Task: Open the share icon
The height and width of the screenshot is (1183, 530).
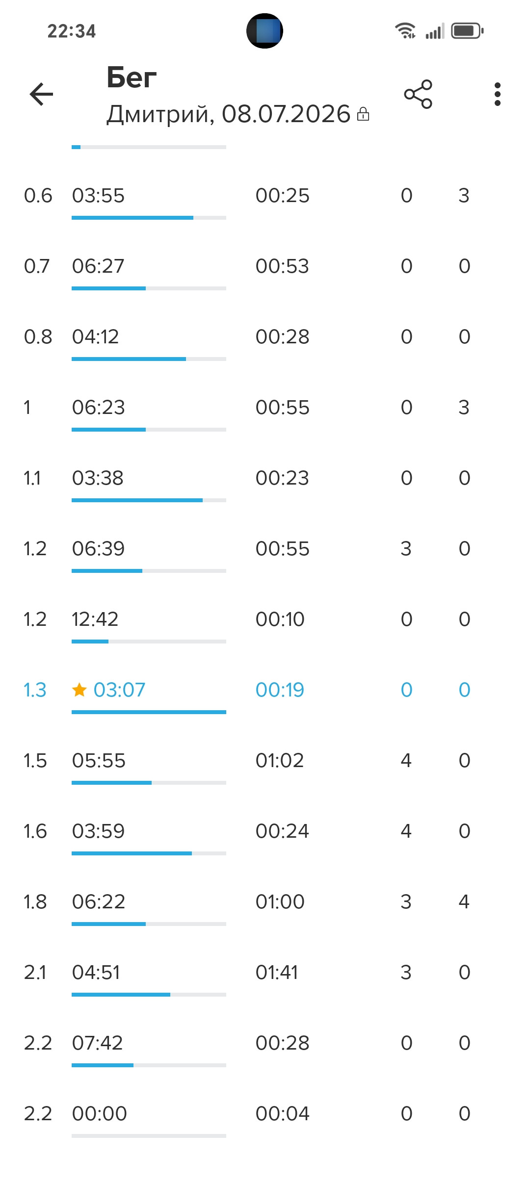Action: tap(418, 94)
